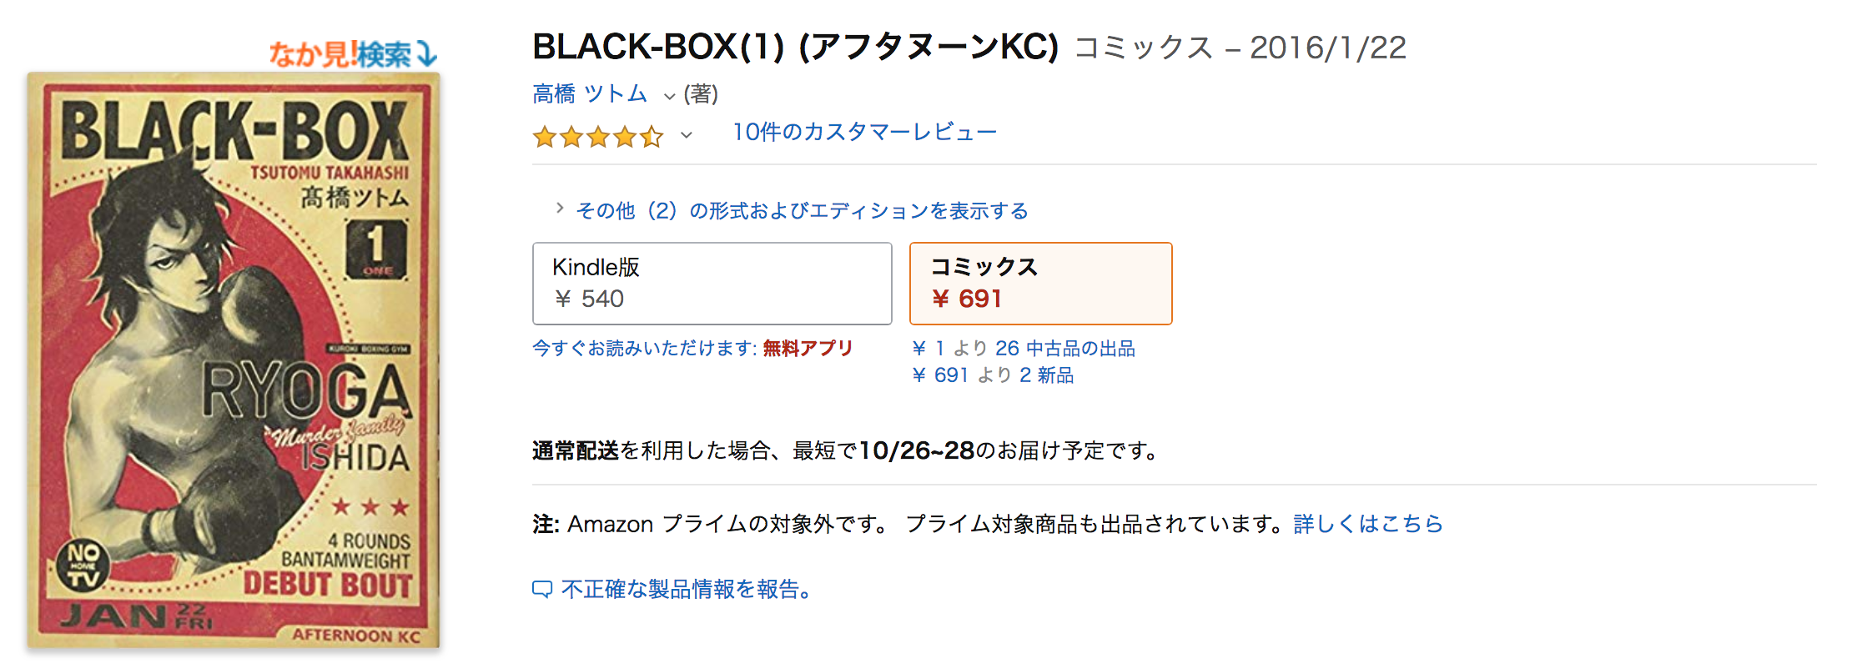
Task: Click the chevron before その他 formats
Action: [x=560, y=209]
